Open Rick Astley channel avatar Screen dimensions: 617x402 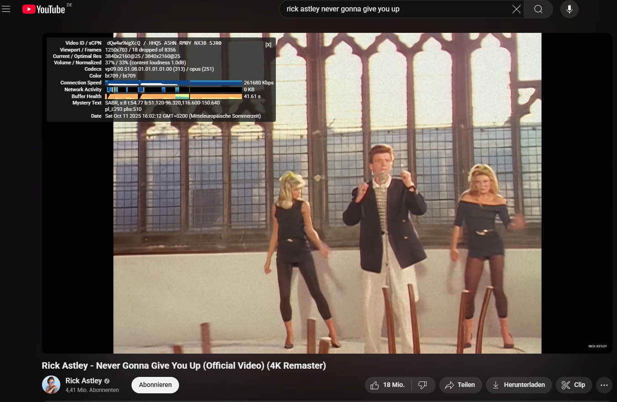51,385
